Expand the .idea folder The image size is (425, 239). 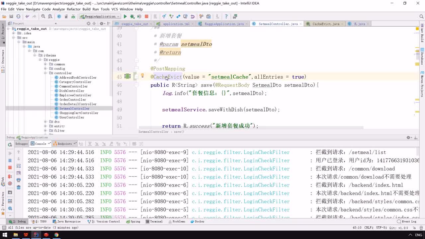pyautogui.click(x=14, y=33)
